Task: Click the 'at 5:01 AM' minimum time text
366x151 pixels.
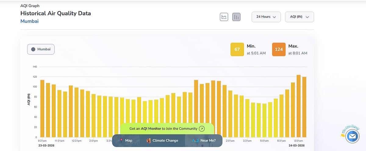Action: (256, 53)
